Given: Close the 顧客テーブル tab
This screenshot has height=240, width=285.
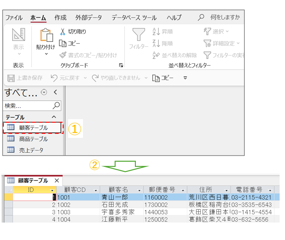Looking at the screenshot, I should tap(57, 180).
